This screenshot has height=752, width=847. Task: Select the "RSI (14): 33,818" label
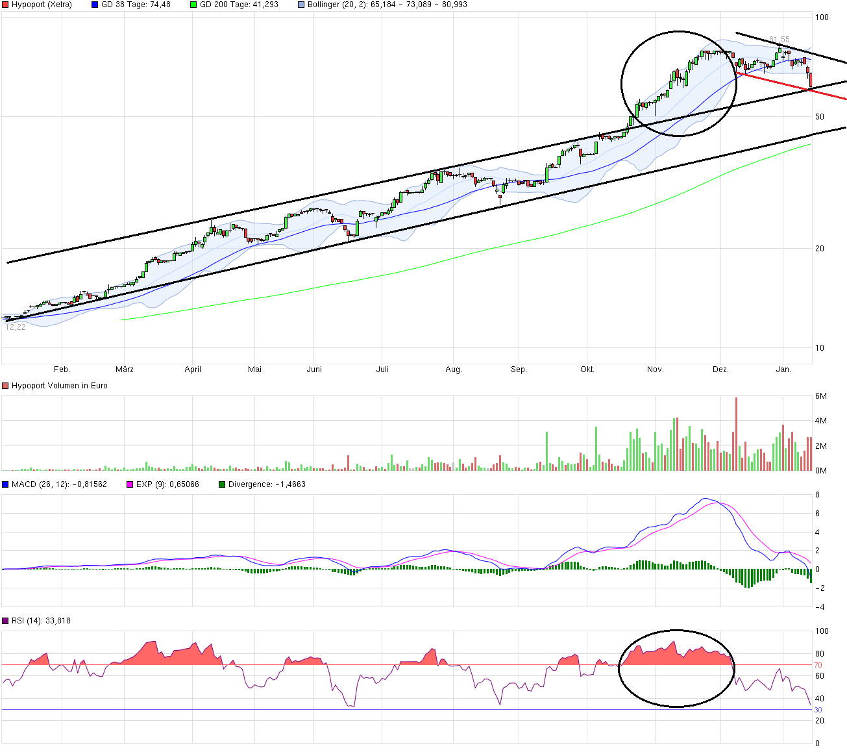(41, 621)
